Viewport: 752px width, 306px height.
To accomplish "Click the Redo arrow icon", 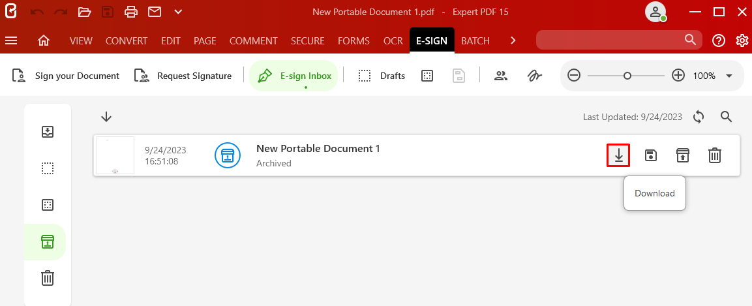I will point(61,12).
